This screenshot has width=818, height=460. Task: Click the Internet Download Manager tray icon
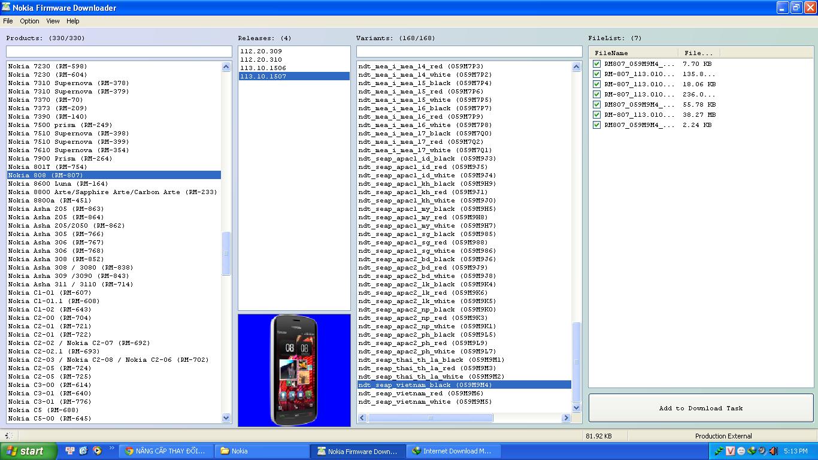pyautogui.click(x=752, y=451)
